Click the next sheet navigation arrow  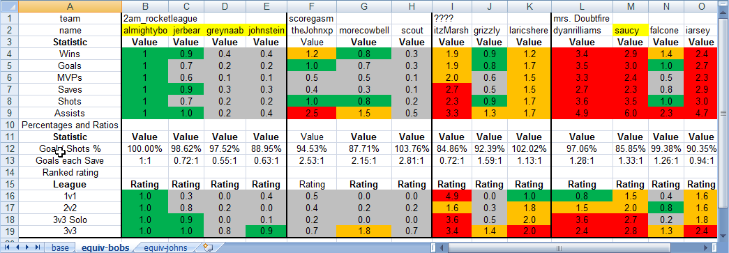27,247
